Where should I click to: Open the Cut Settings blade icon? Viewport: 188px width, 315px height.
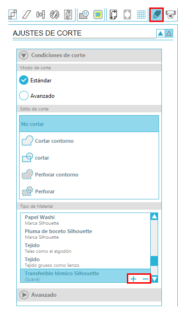(156, 15)
